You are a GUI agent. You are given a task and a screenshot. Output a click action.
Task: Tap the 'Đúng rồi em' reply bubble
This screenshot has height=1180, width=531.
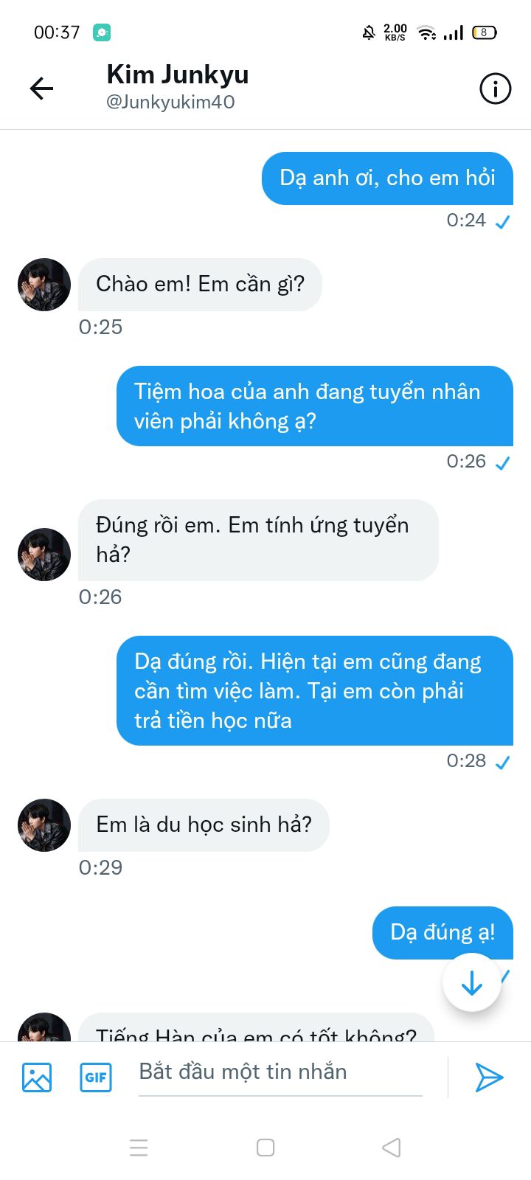(x=258, y=539)
